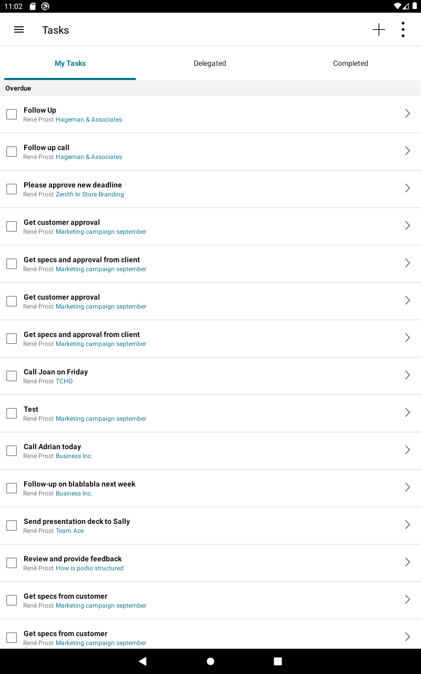Mark Call Joan on Friday as done
Image resolution: width=421 pixels, height=674 pixels.
[12, 376]
